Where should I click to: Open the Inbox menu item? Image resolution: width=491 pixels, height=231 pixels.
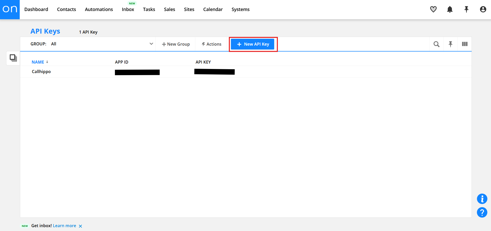(x=128, y=9)
